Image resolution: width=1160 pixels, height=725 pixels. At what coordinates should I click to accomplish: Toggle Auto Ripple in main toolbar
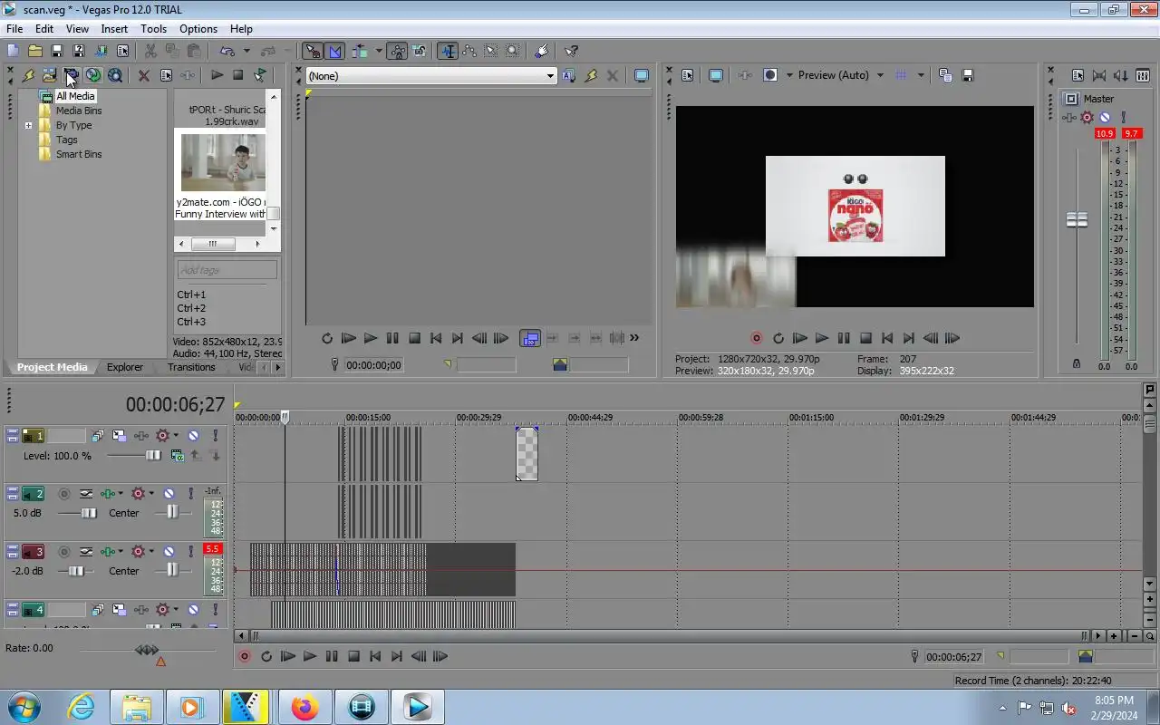pyautogui.click(x=360, y=51)
